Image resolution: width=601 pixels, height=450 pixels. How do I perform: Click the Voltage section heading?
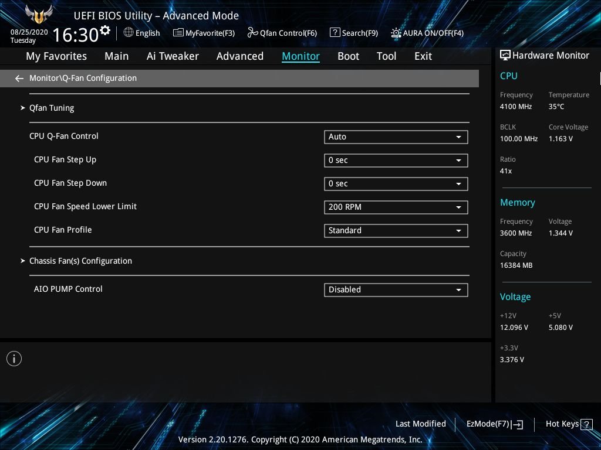[515, 297]
